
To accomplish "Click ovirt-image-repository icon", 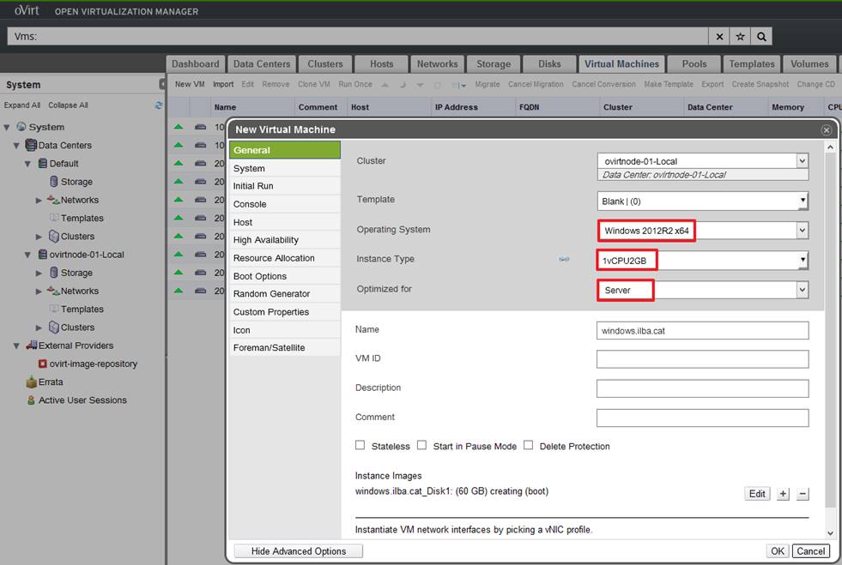I will pos(42,364).
